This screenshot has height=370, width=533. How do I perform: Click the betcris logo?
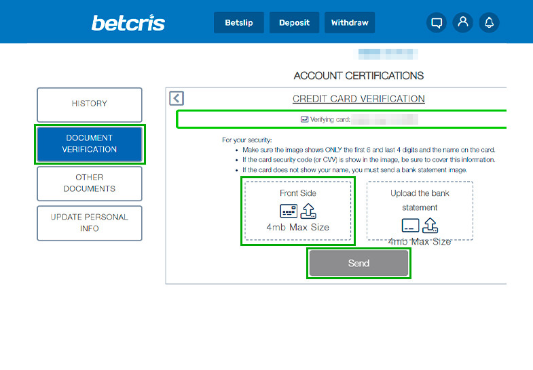(x=128, y=23)
